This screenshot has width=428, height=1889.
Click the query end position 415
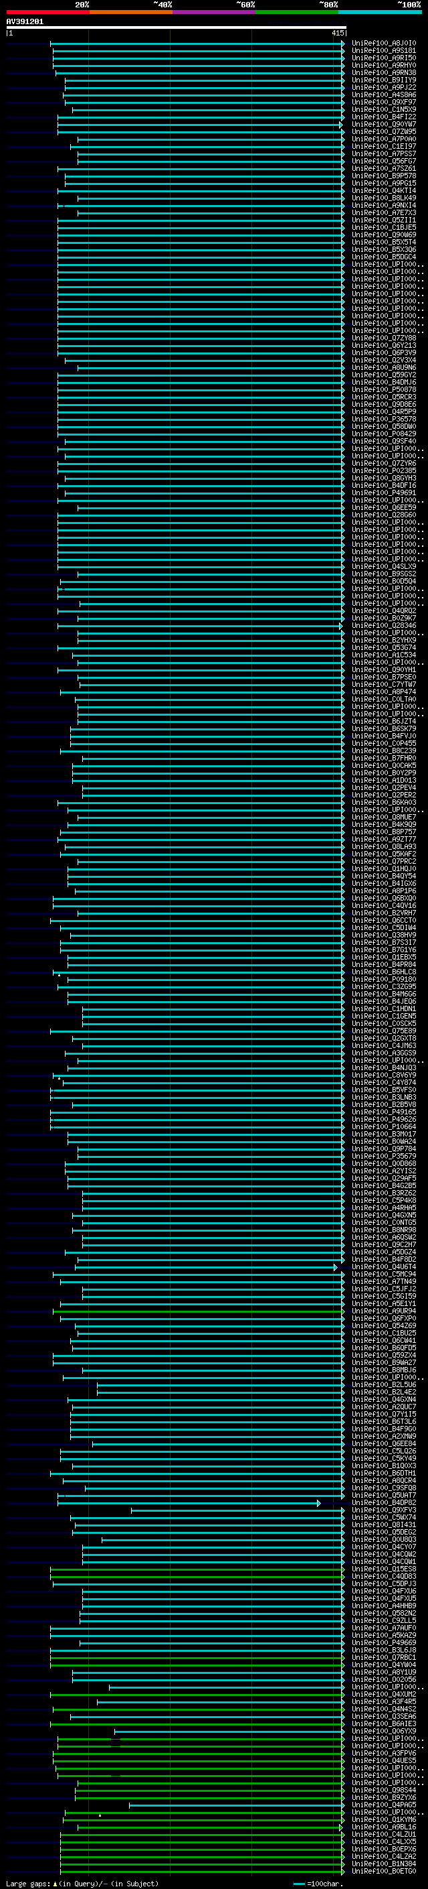click(337, 33)
